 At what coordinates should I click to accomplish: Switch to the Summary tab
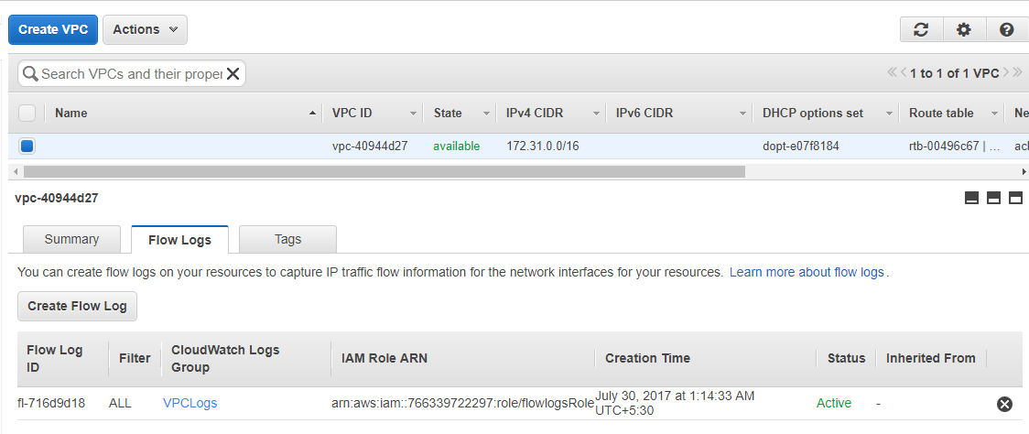[x=71, y=239]
